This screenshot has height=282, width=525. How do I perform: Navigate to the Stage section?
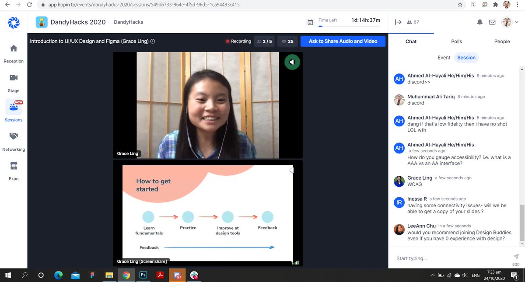13,83
